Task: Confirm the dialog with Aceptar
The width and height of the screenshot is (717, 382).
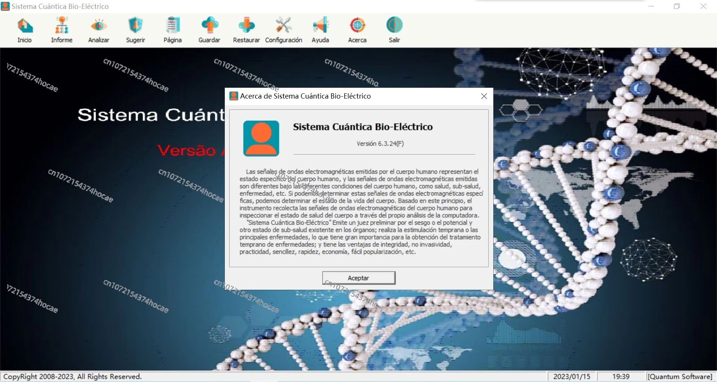Action: pyautogui.click(x=358, y=278)
